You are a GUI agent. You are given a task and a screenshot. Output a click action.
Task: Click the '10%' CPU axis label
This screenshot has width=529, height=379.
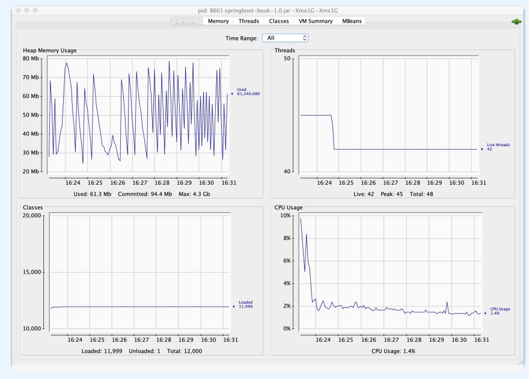[x=286, y=215]
